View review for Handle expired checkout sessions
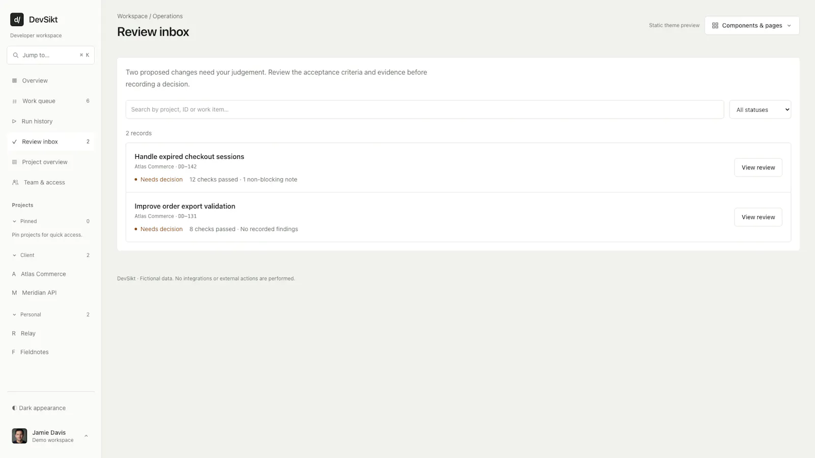The image size is (815, 458). point(758,167)
